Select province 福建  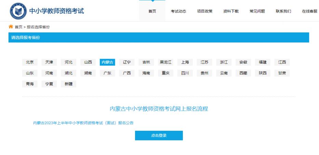263,62
